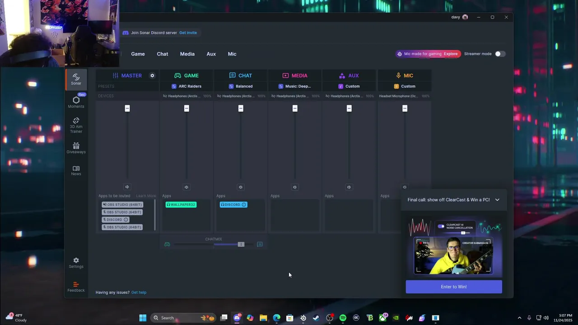Click the Media volume fader handle
Image resolution: width=578 pixels, height=325 pixels.
pos(295,108)
